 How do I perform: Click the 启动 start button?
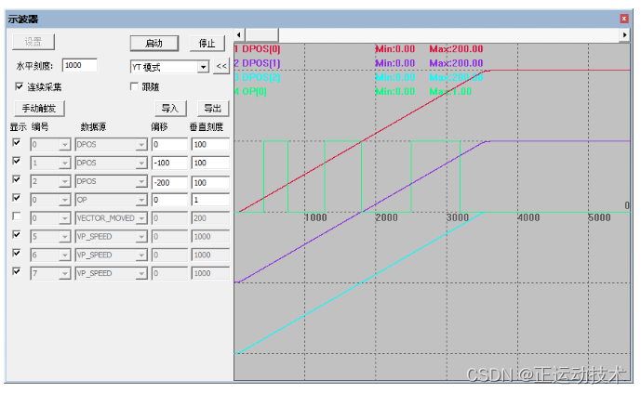[x=154, y=44]
